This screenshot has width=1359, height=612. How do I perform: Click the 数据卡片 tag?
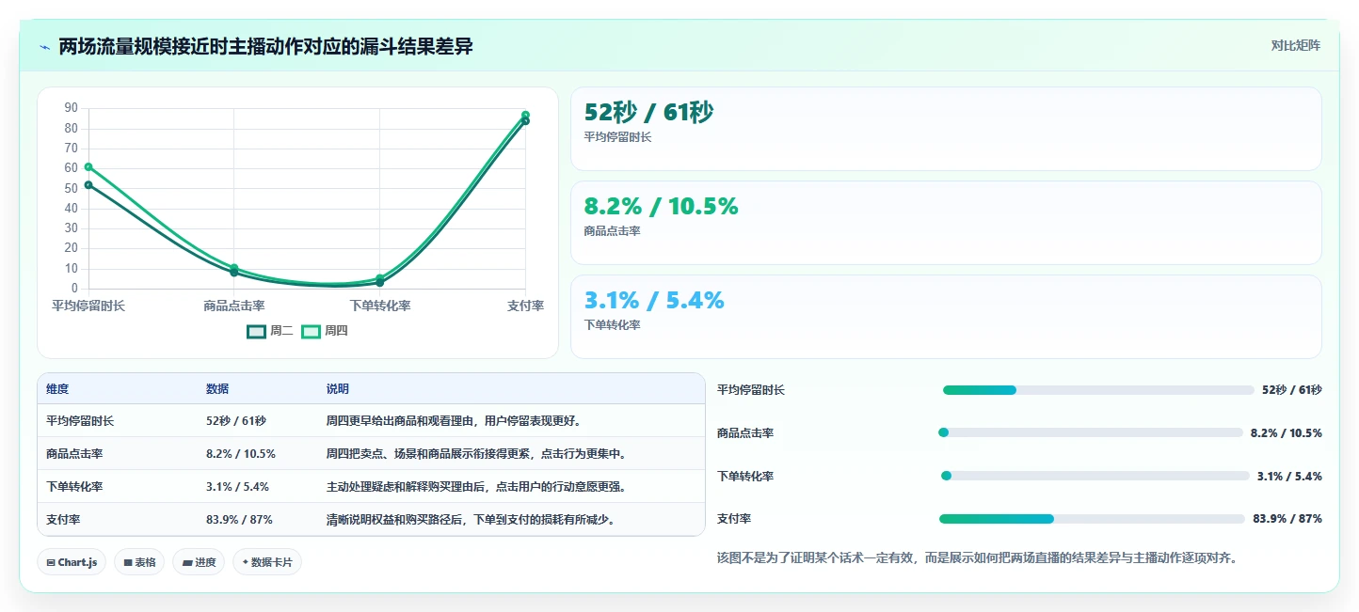coord(267,562)
